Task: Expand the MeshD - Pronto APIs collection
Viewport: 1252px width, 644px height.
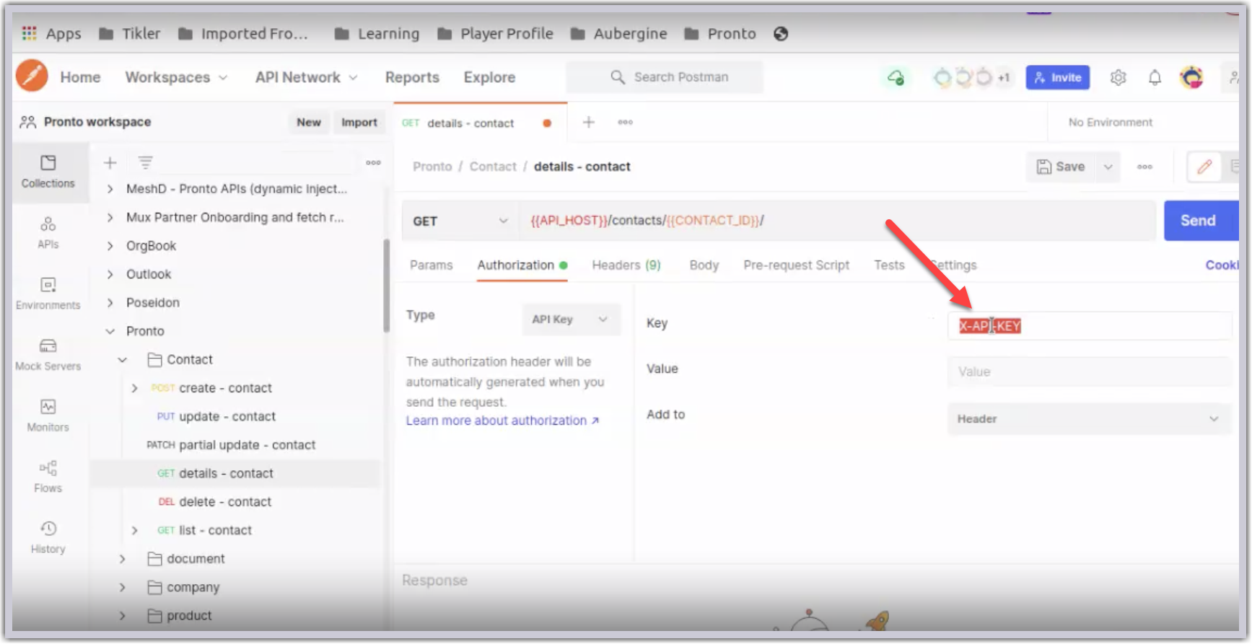Action: [x=110, y=189]
